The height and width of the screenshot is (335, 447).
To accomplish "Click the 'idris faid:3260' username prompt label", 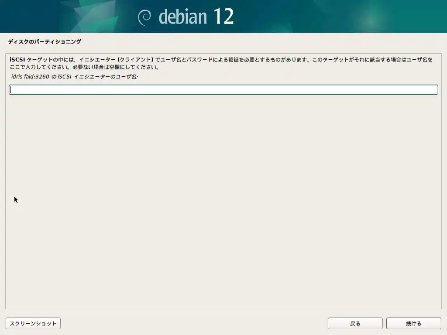I will 74,76.
